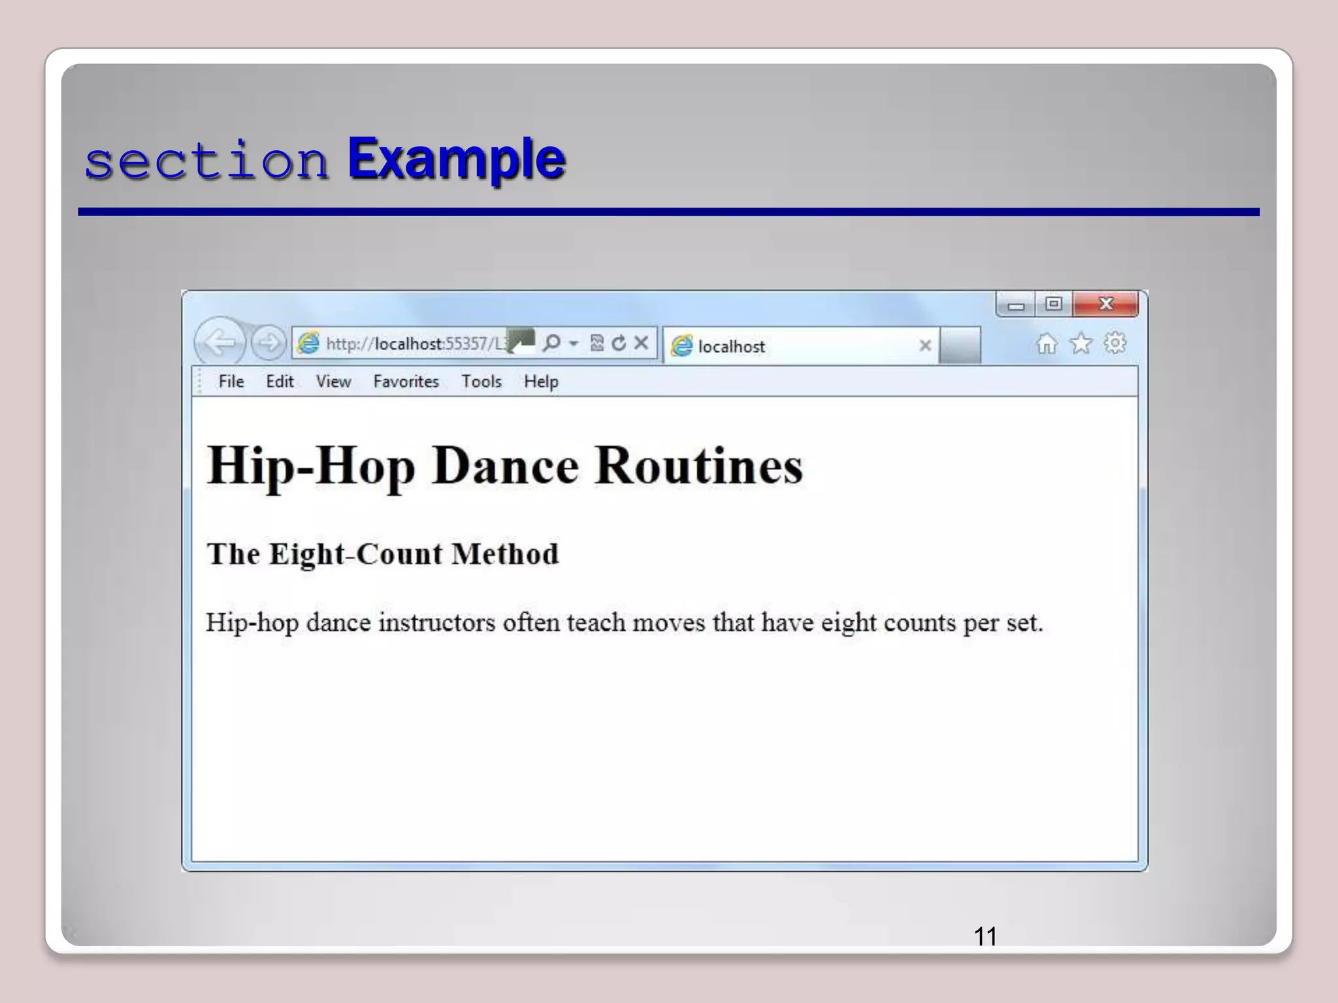
Task: Open the Tools menu
Action: click(x=481, y=381)
